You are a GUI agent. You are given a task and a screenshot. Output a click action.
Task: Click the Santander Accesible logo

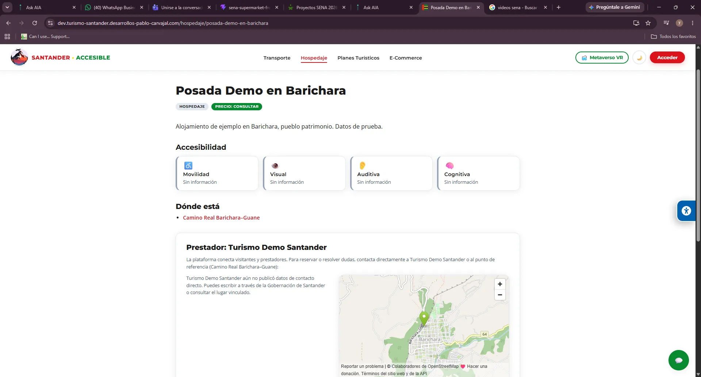(60, 57)
